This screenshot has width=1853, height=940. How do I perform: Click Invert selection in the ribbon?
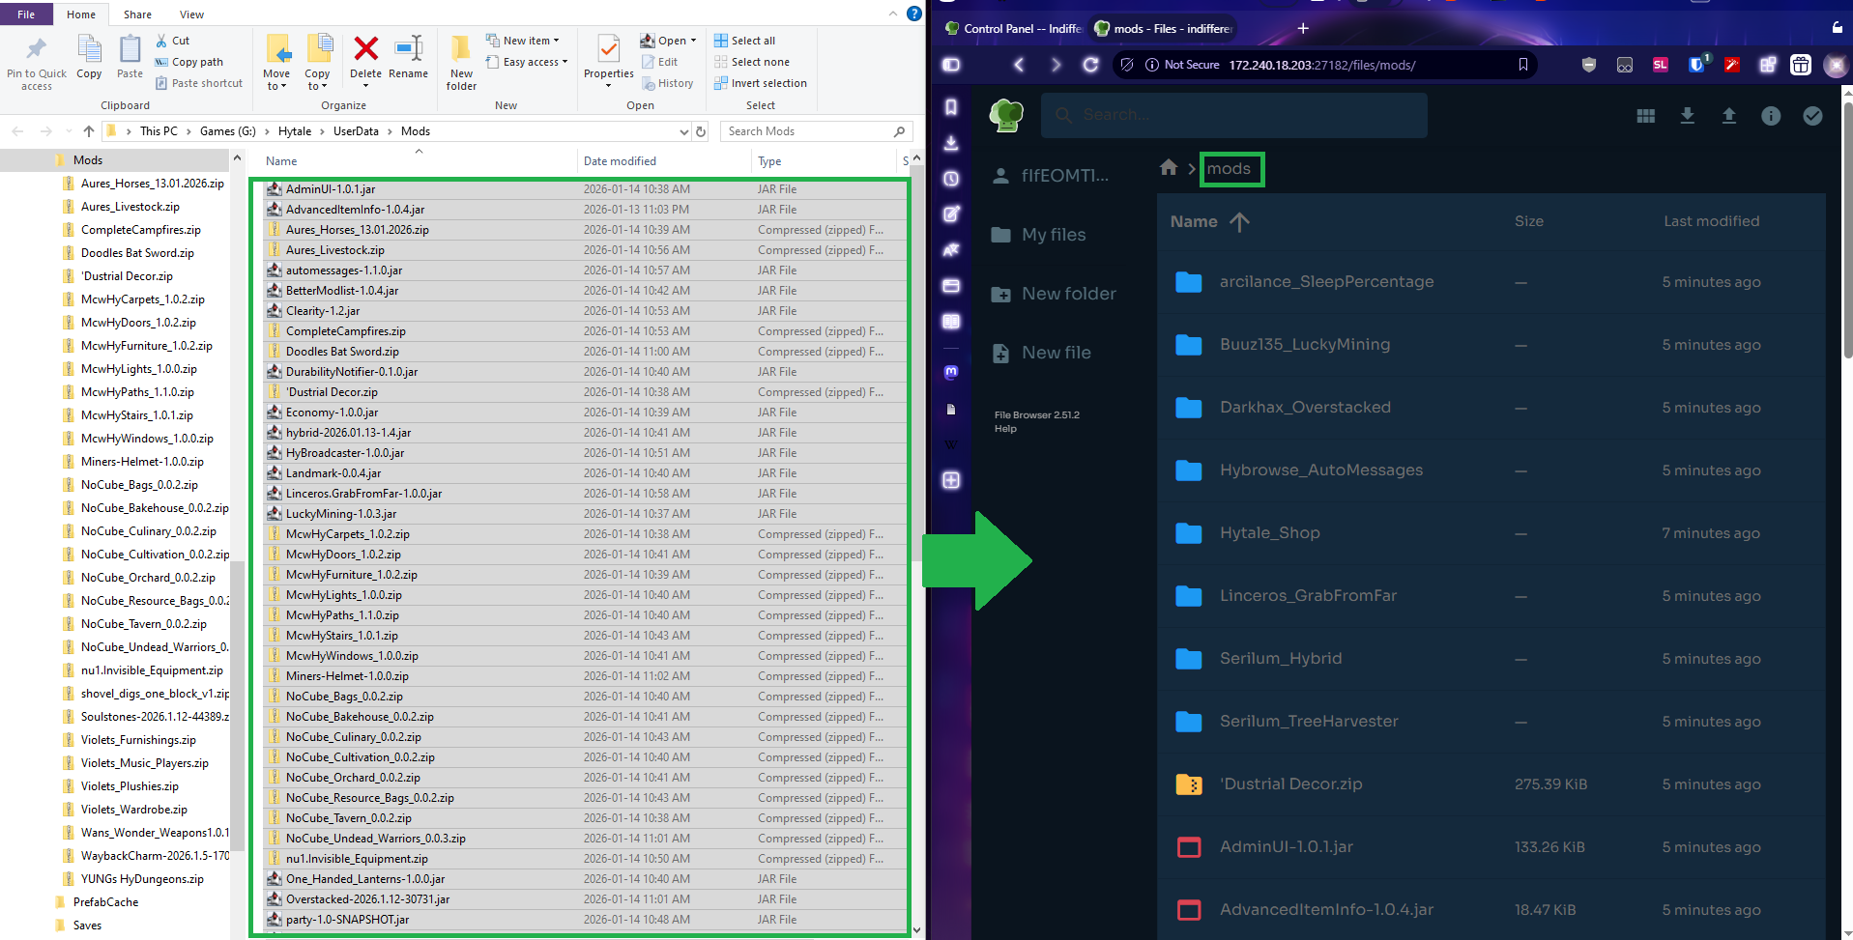(x=760, y=83)
